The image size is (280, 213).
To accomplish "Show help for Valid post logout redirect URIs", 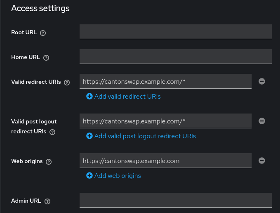I will pyautogui.click(x=52, y=132).
